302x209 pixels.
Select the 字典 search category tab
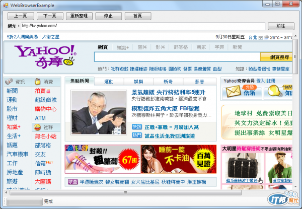pyautogui.click(x=219, y=47)
